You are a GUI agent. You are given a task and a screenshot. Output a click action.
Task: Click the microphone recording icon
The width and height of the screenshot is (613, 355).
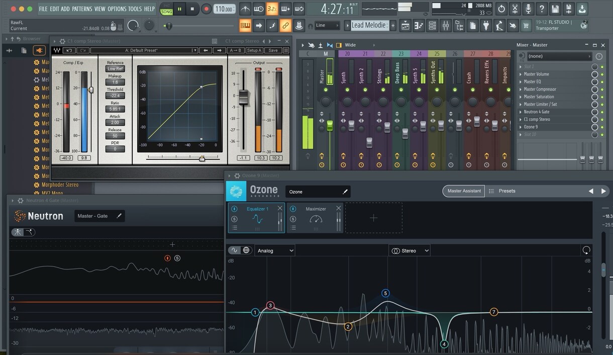tap(528, 9)
